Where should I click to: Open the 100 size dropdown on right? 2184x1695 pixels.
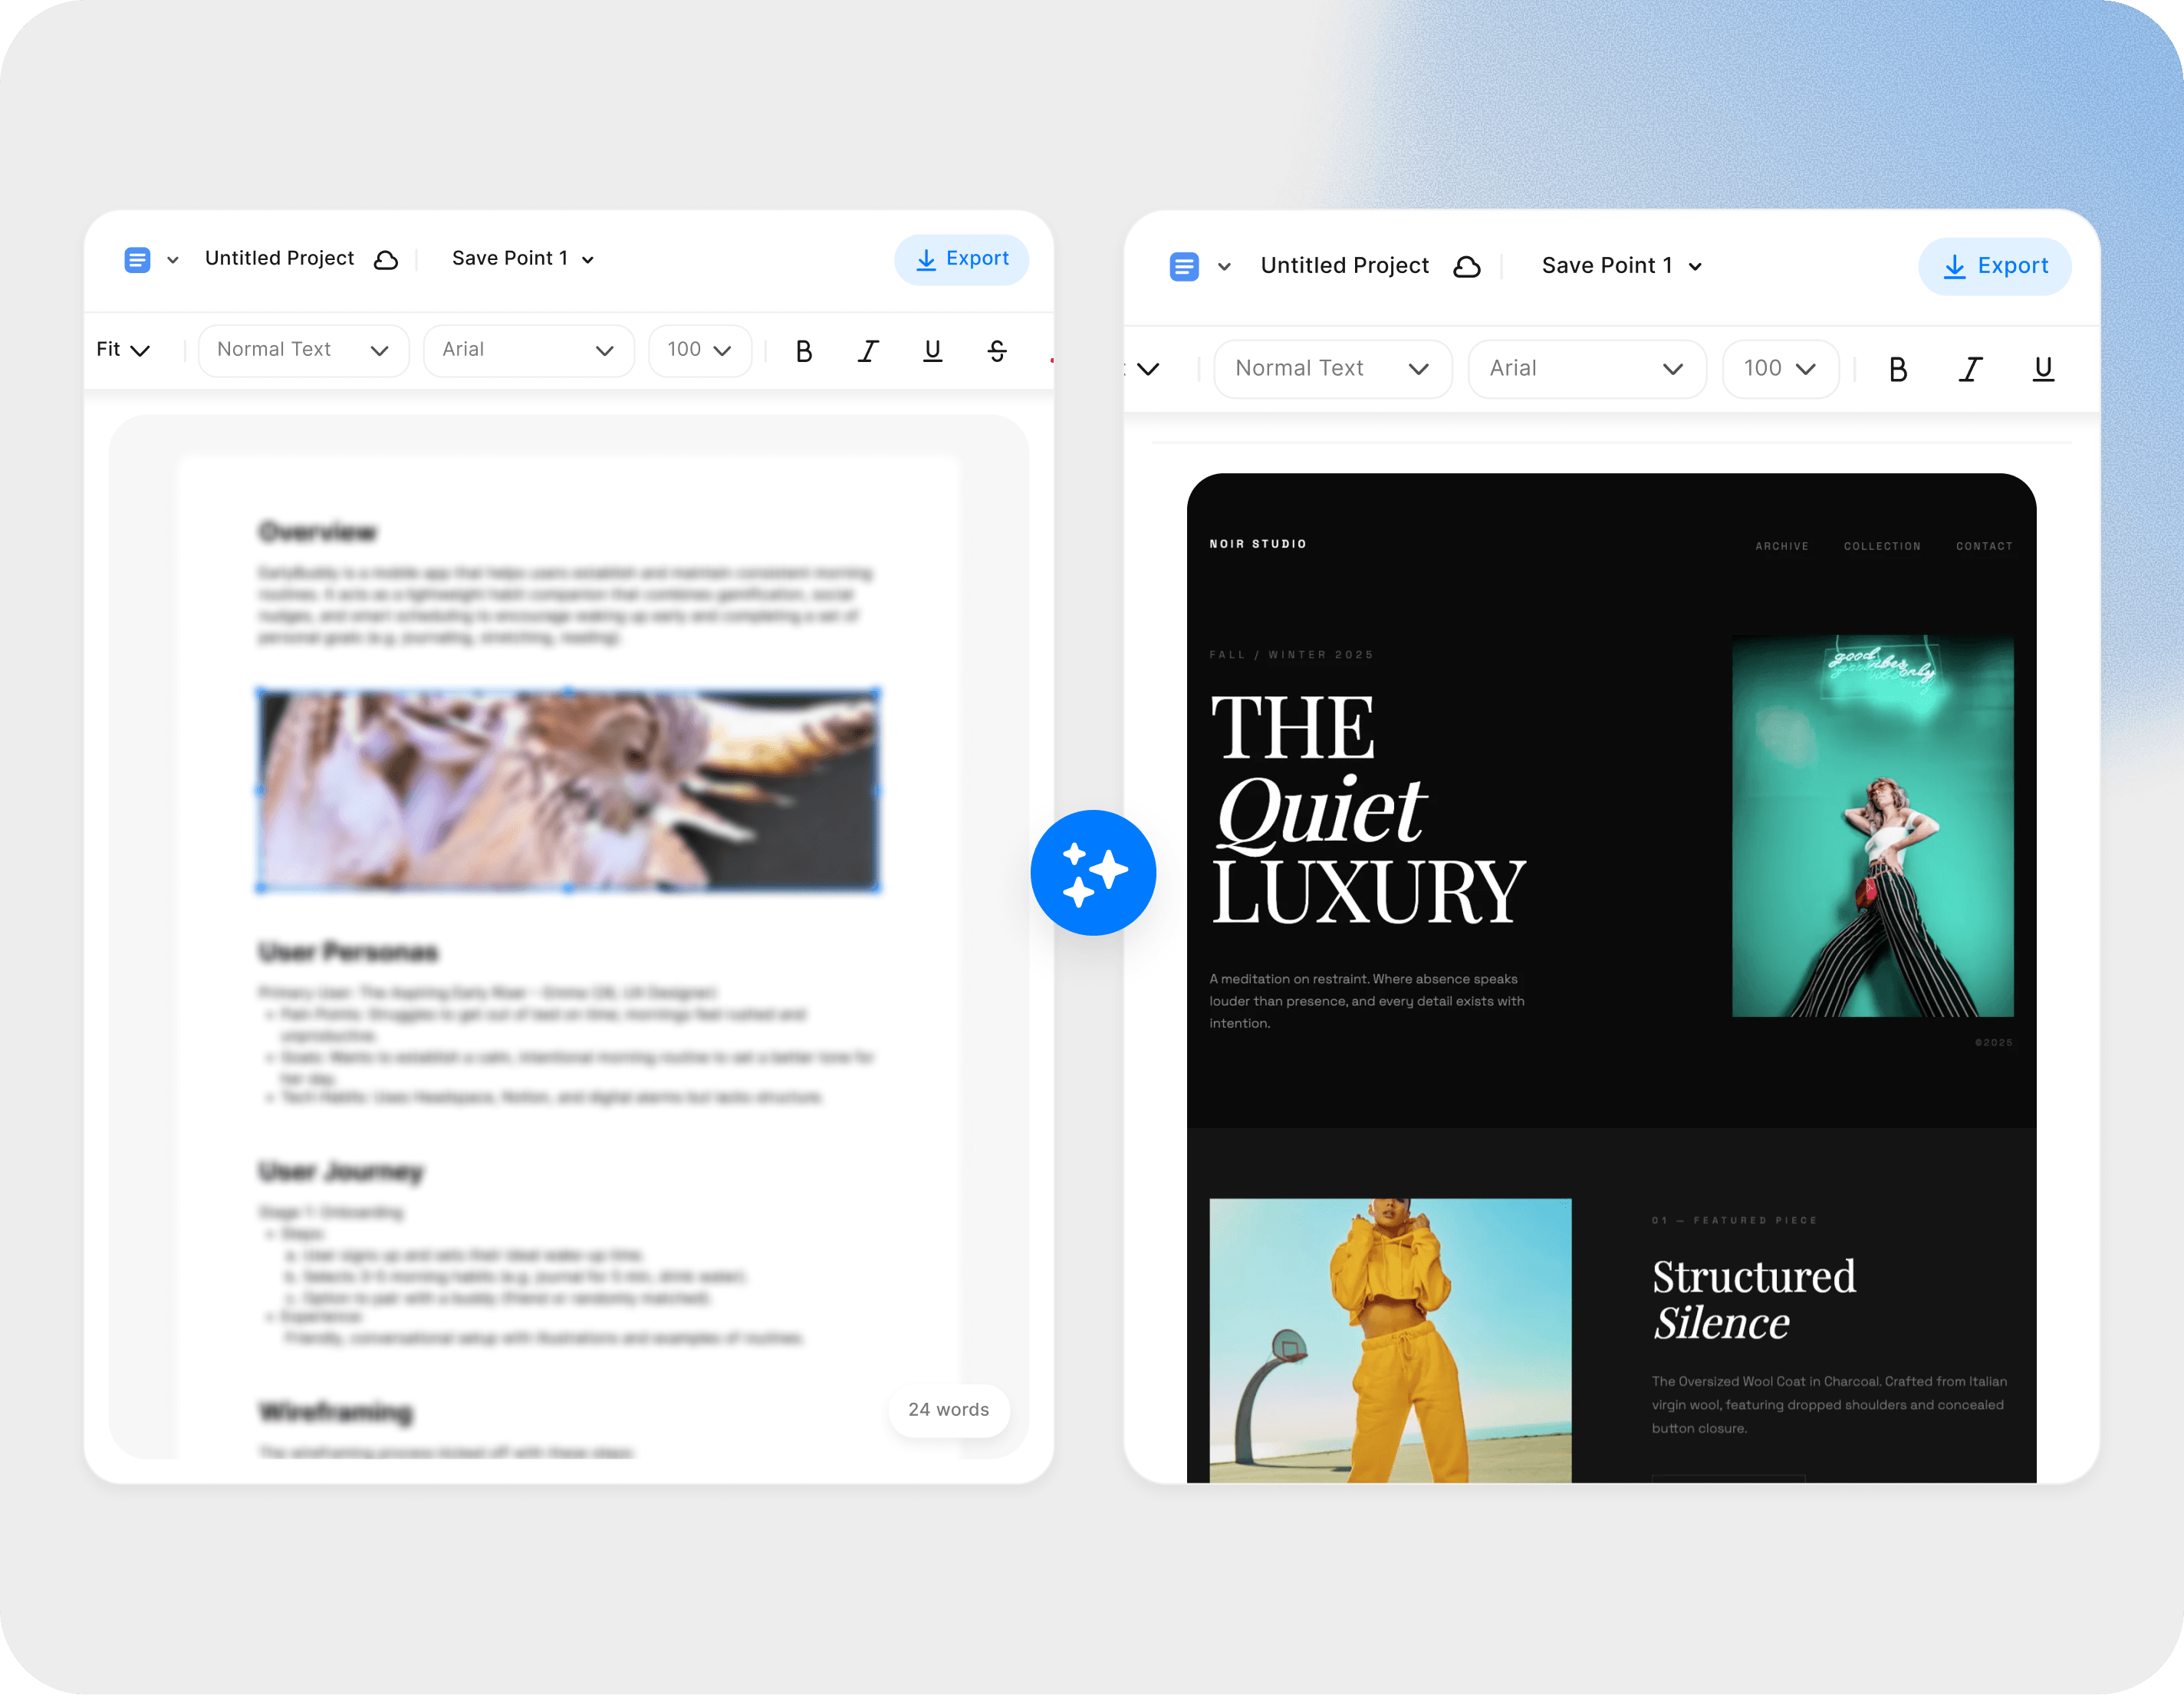1779,369
